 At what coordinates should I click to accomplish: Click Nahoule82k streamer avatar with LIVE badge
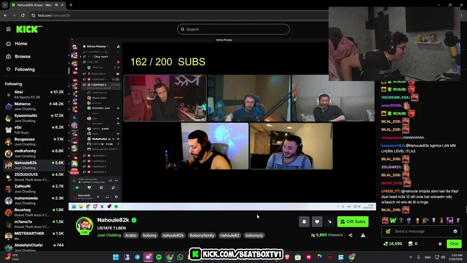pos(84,226)
